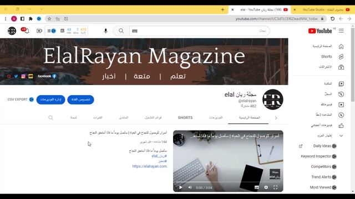Click the Facebook link on the banner
The height and width of the screenshot is (199, 355).
click(47, 76)
